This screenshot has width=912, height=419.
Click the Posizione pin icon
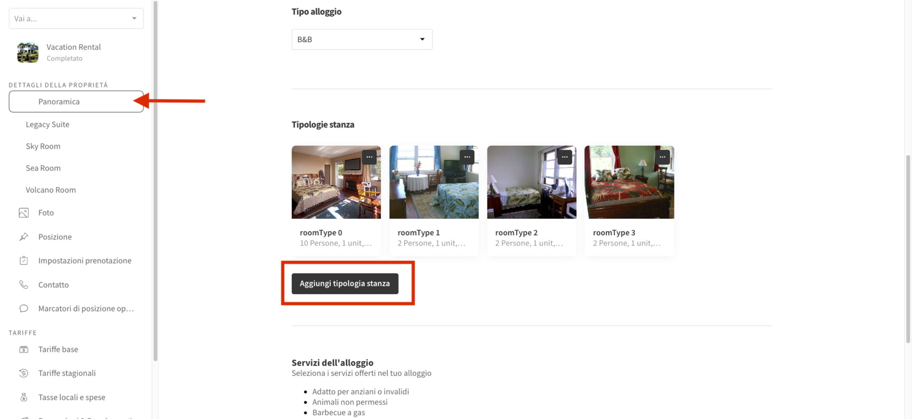click(24, 237)
